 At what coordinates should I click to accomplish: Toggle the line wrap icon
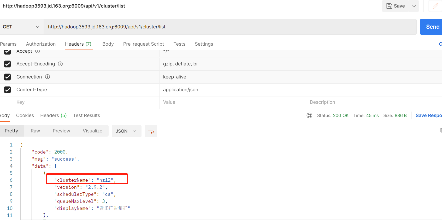click(x=151, y=131)
